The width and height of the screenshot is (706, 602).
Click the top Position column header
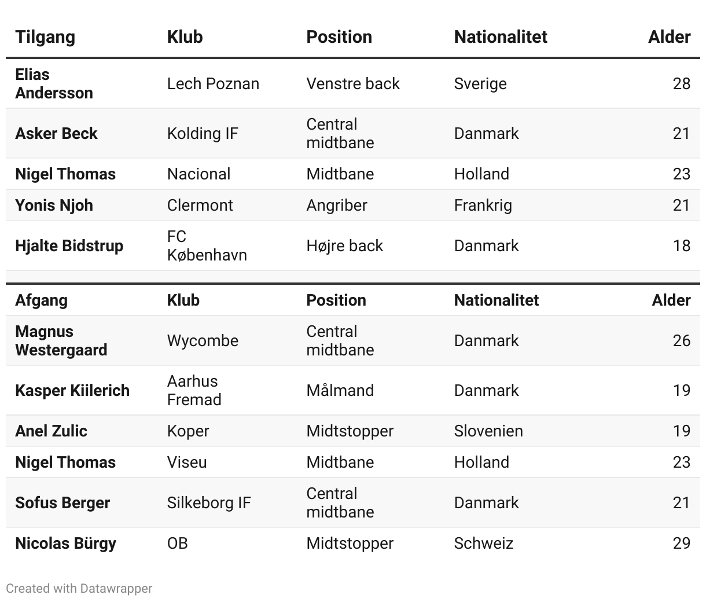click(x=339, y=37)
